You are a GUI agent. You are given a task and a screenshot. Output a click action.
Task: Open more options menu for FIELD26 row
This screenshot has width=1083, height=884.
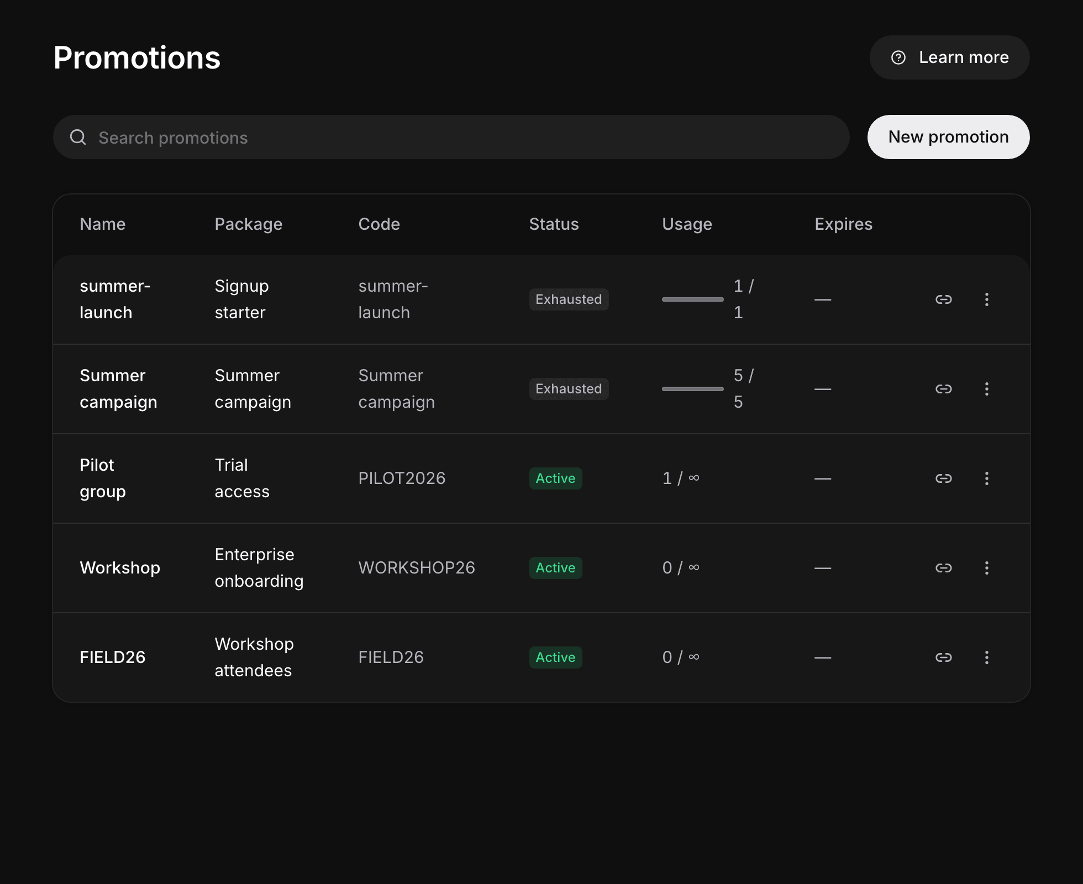coord(986,657)
